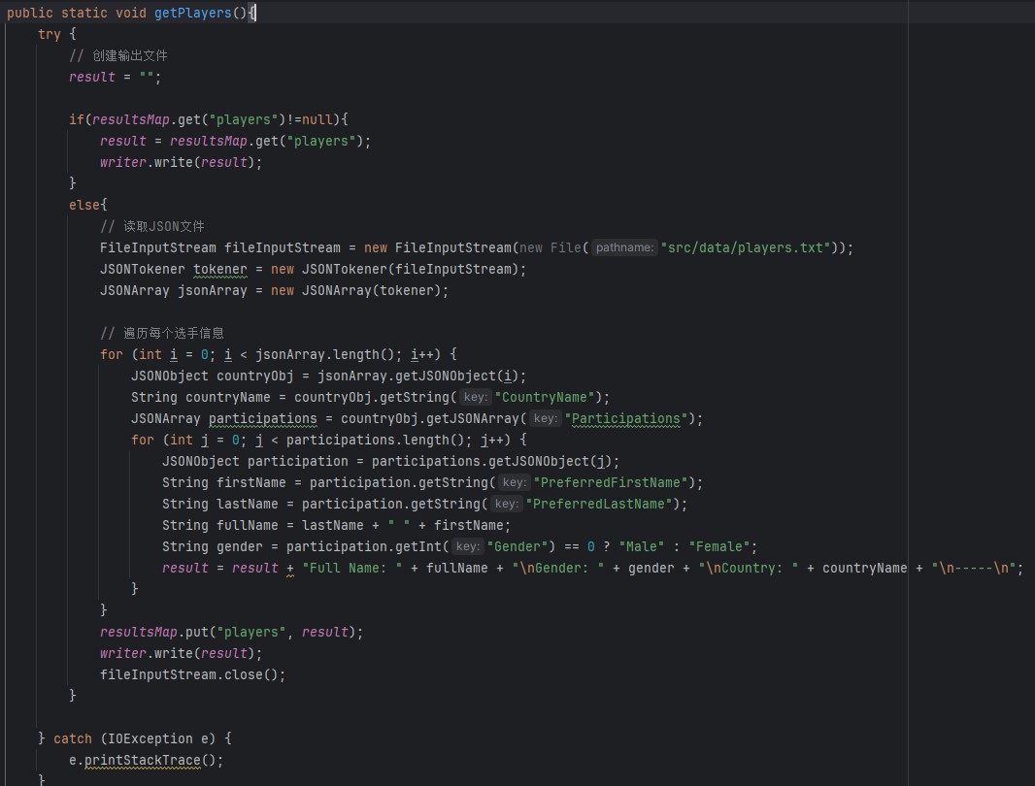
Task: Click the 'else' keyword
Action: pyautogui.click(x=84, y=206)
